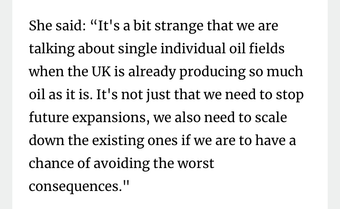Click the word "already"

pyautogui.click(x=152, y=72)
